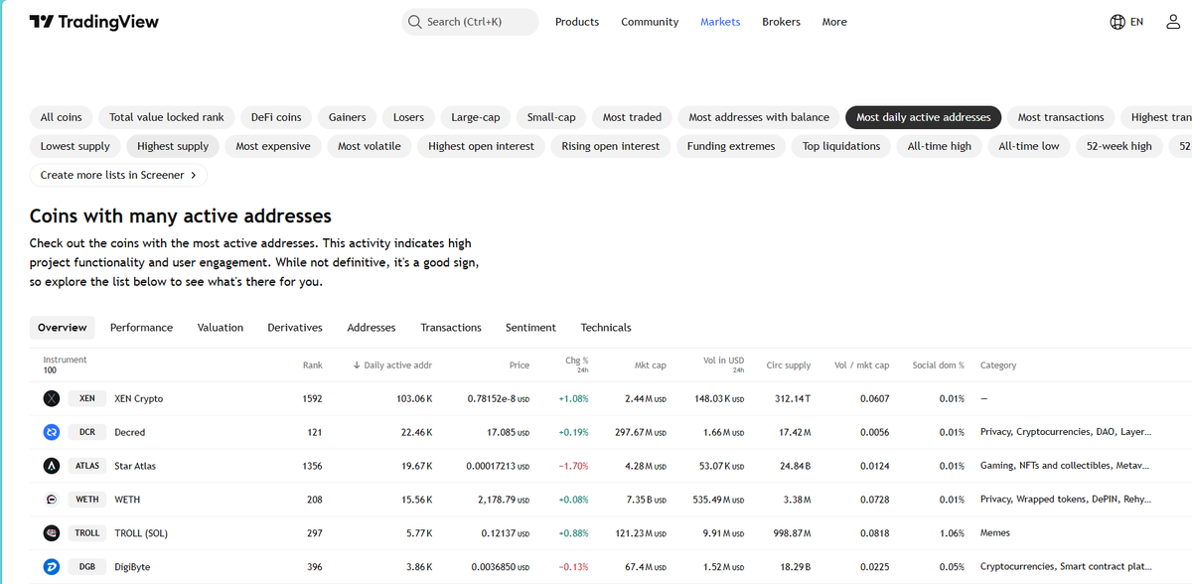Select the Losers chip
Viewport: 1192px width, 584px height.
coord(408,117)
